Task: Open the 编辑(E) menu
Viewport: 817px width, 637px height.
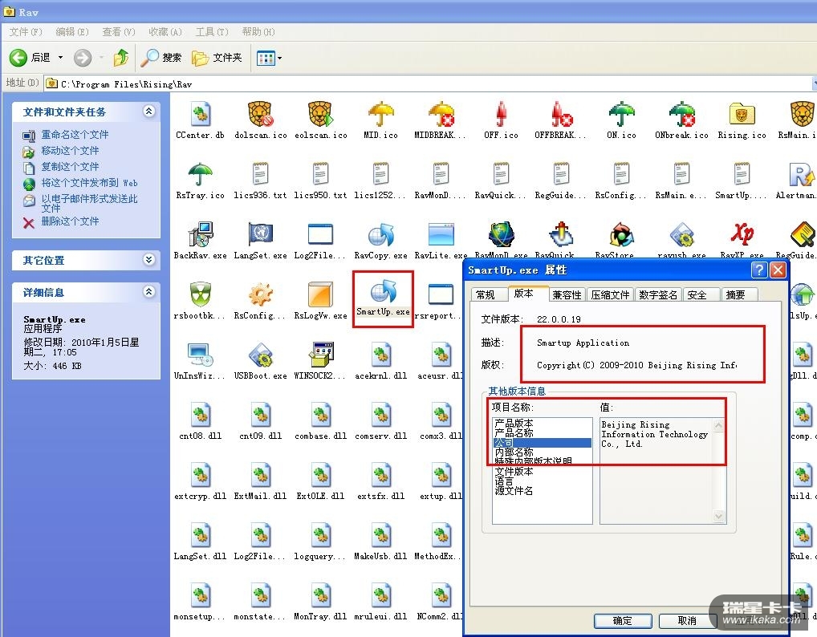Action: (72, 32)
